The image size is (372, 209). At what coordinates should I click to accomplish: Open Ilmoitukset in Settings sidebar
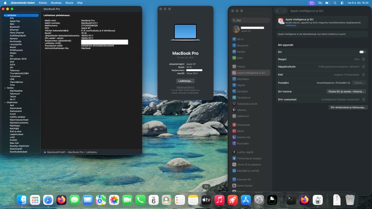pos(251,125)
